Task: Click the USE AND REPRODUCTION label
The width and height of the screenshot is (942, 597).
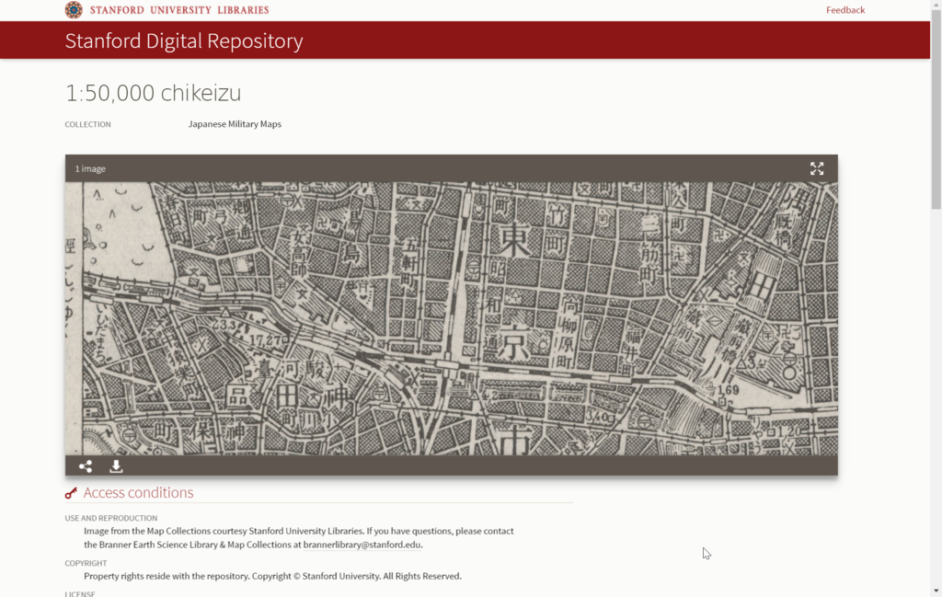Action: tap(111, 518)
